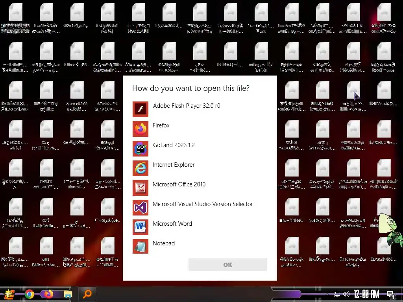Click the GoLand icon in the open-with list
The width and height of the screenshot is (403, 302).
[140, 148]
